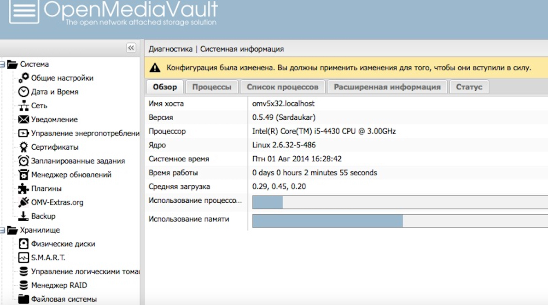Click the Плагины puzzle piece icon

[23, 188]
